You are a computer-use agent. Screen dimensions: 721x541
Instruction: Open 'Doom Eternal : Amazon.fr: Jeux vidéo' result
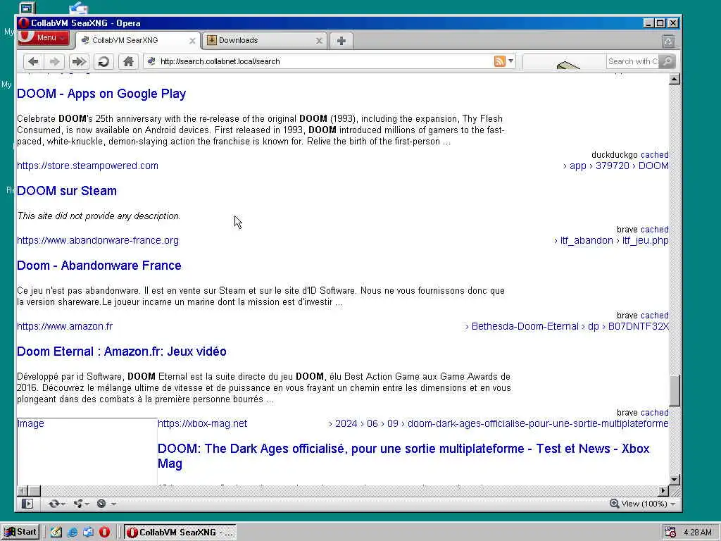(x=121, y=352)
